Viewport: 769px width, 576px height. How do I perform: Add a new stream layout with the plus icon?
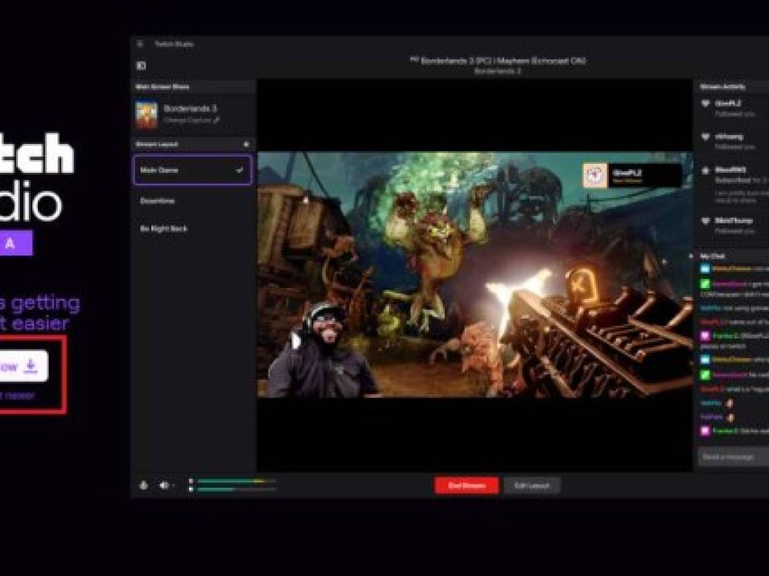point(246,145)
